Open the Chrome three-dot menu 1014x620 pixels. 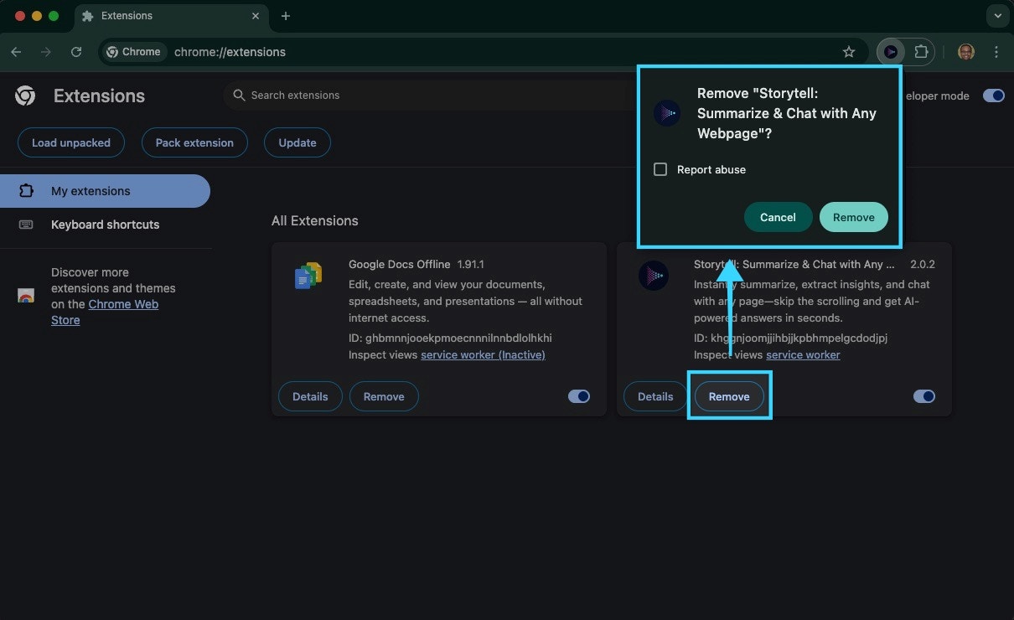click(996, 52)
